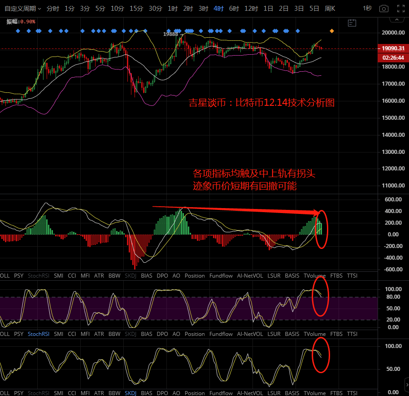Switch the chart to the 15分 interval
The image size is (409, 396).
pos(136,9)
